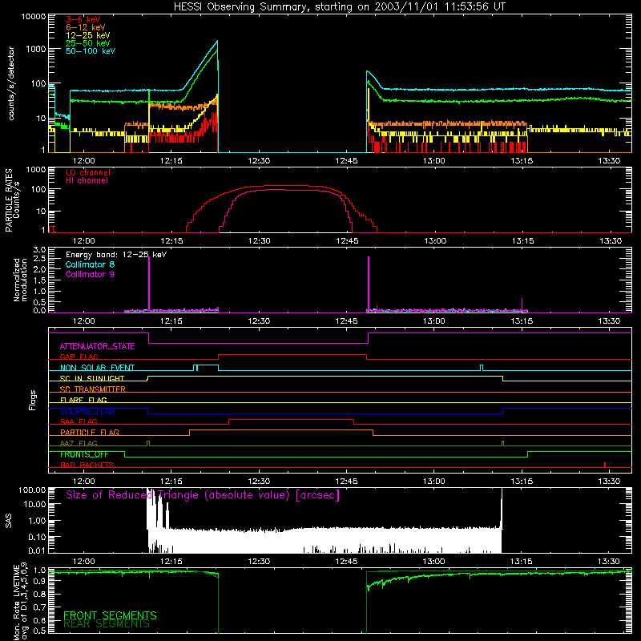Click the Normalized modulation y-axis label
This screenshot has height=641, width=641.
coord(20,280)
